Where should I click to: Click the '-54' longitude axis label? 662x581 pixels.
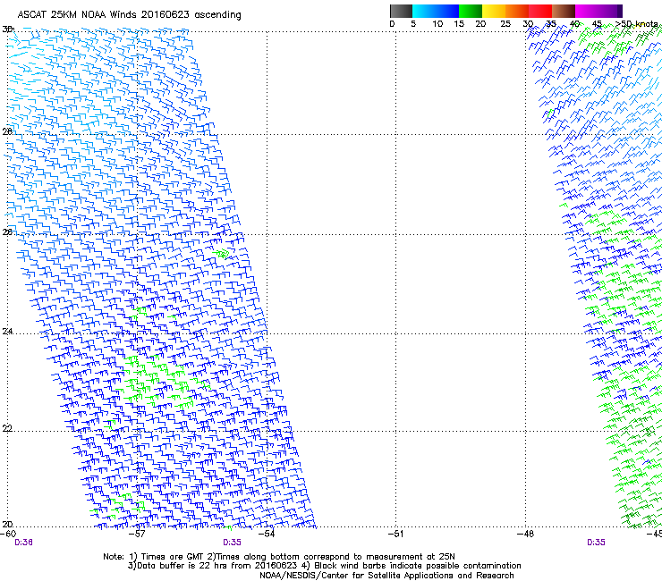(x=267, y=534)
